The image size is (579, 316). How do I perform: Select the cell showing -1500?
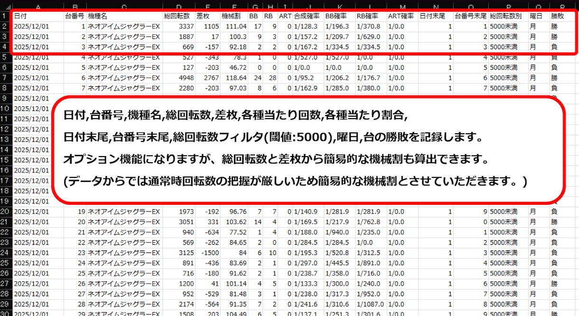point(207,252)
